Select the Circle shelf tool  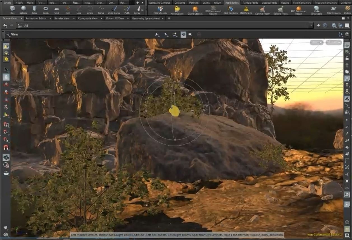coord(90,10)
